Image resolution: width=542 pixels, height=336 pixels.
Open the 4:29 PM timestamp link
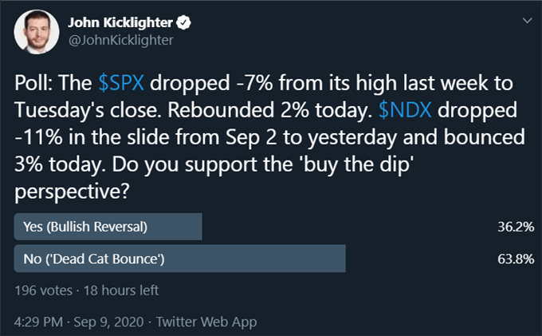(39, 322)
